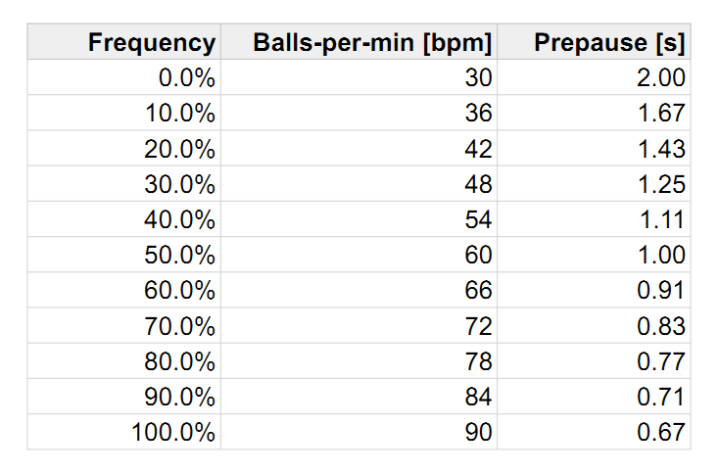Click the 1.43 prepause cell
Viewport: 719px width, 473px height.
coord(594,149)
